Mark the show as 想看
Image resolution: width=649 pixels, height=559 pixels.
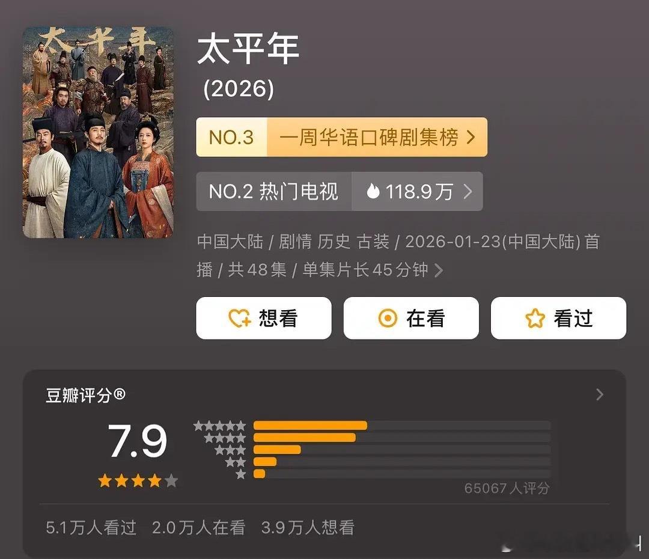point(264,319)
